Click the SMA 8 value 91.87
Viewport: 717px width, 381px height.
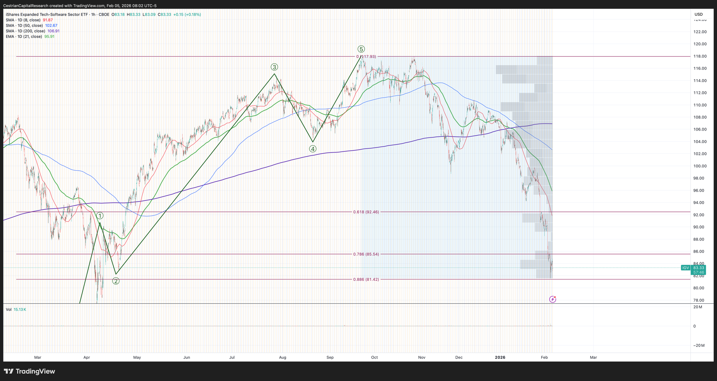point(48,20)
